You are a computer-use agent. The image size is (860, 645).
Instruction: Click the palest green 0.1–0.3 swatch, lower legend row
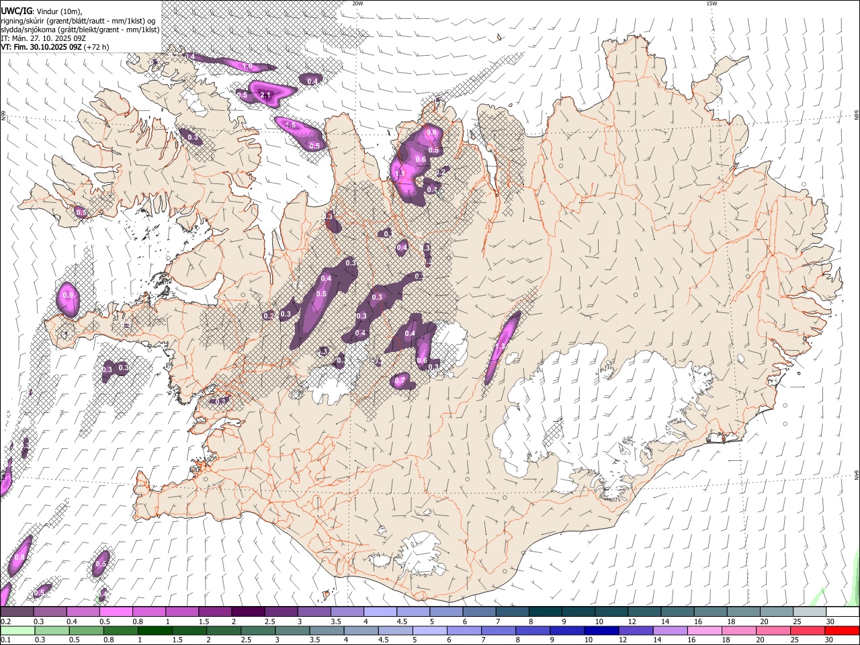[x=18, y=631]
